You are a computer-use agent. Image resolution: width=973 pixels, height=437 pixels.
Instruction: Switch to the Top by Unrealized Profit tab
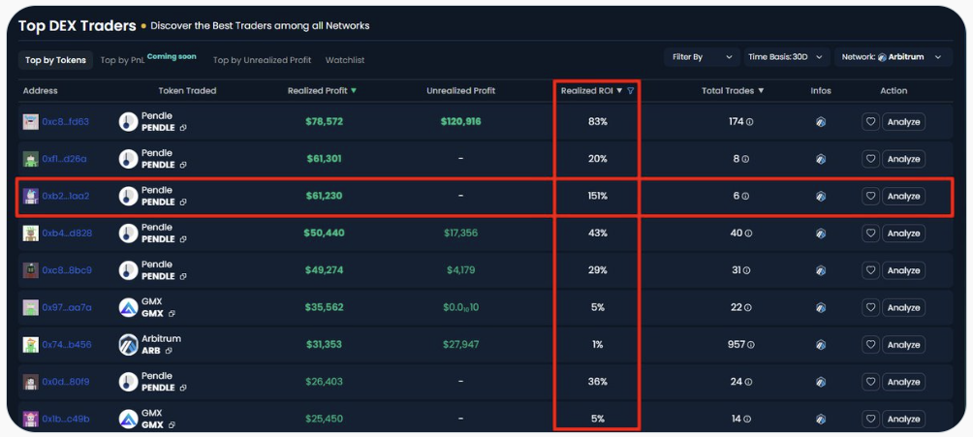262,60
